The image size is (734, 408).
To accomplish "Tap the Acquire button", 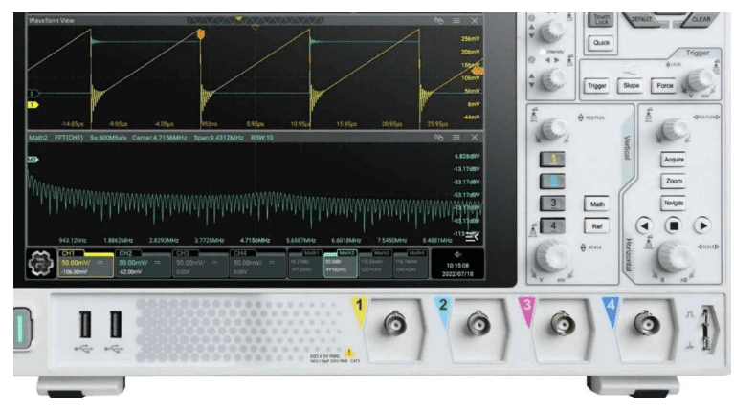I will 674,160.
